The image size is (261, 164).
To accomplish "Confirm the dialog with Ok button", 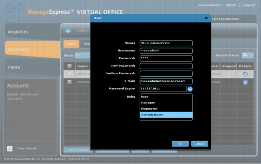I will pyautogui.click(x=180, y=144).
